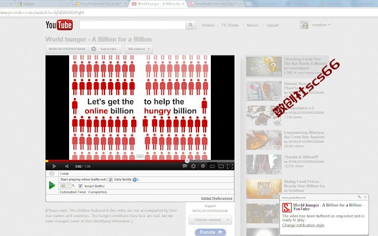Toggle Smart Buffer checkbox

80,186
